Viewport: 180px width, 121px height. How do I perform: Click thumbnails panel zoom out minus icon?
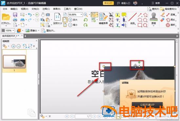[x=19, y=46]
